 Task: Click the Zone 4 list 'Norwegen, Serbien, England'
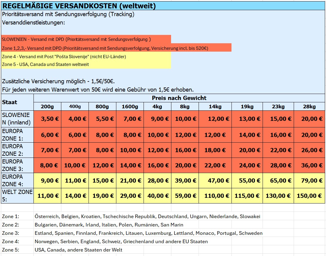(x=121, y=241)
